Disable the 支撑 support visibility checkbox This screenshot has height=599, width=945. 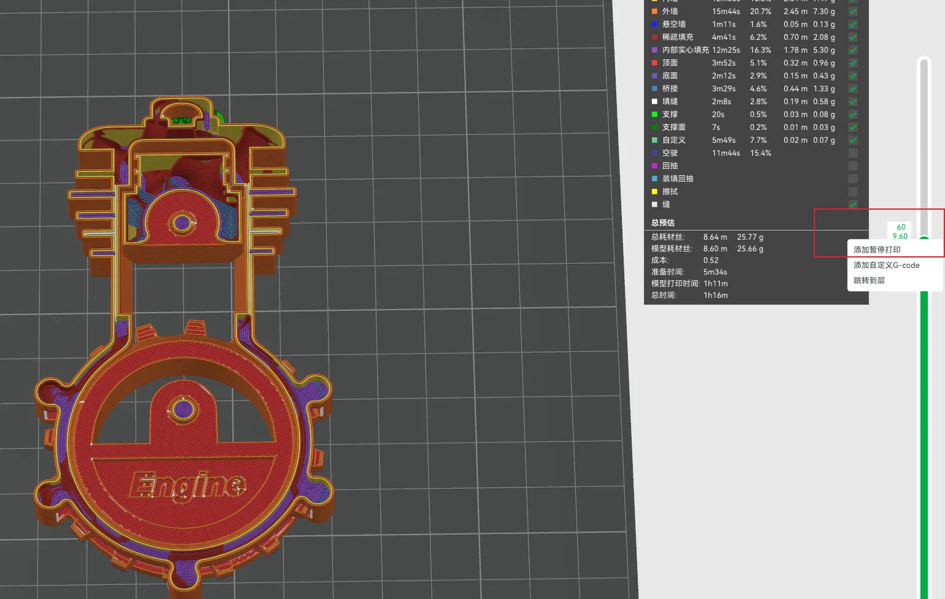coord(852,114)
